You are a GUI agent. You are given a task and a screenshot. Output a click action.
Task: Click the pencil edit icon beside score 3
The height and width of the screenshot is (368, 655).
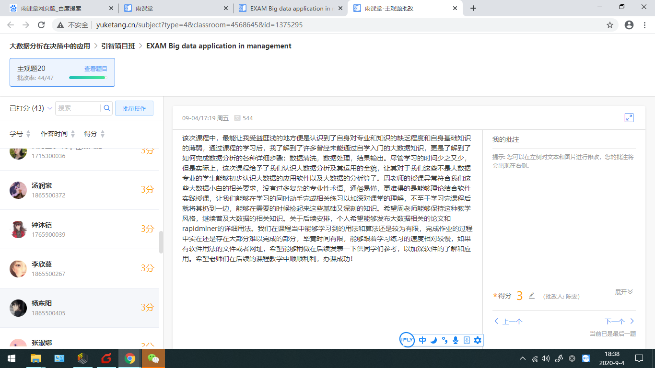click(x=531, y=296)
